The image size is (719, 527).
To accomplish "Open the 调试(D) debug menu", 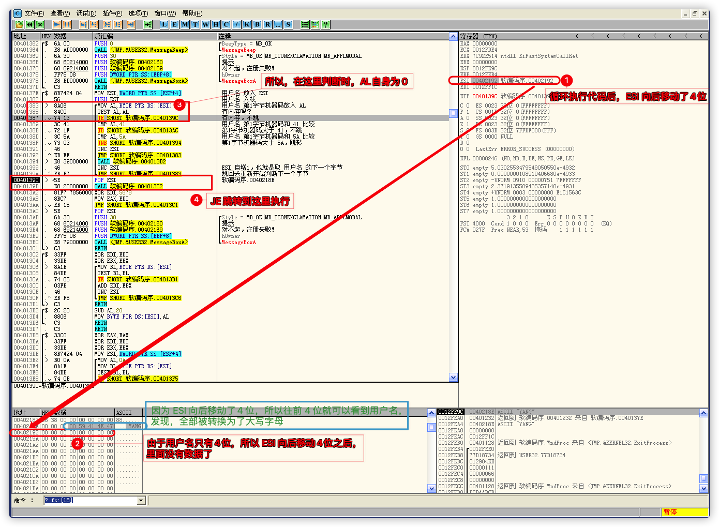I will click(x=86, y=13).
